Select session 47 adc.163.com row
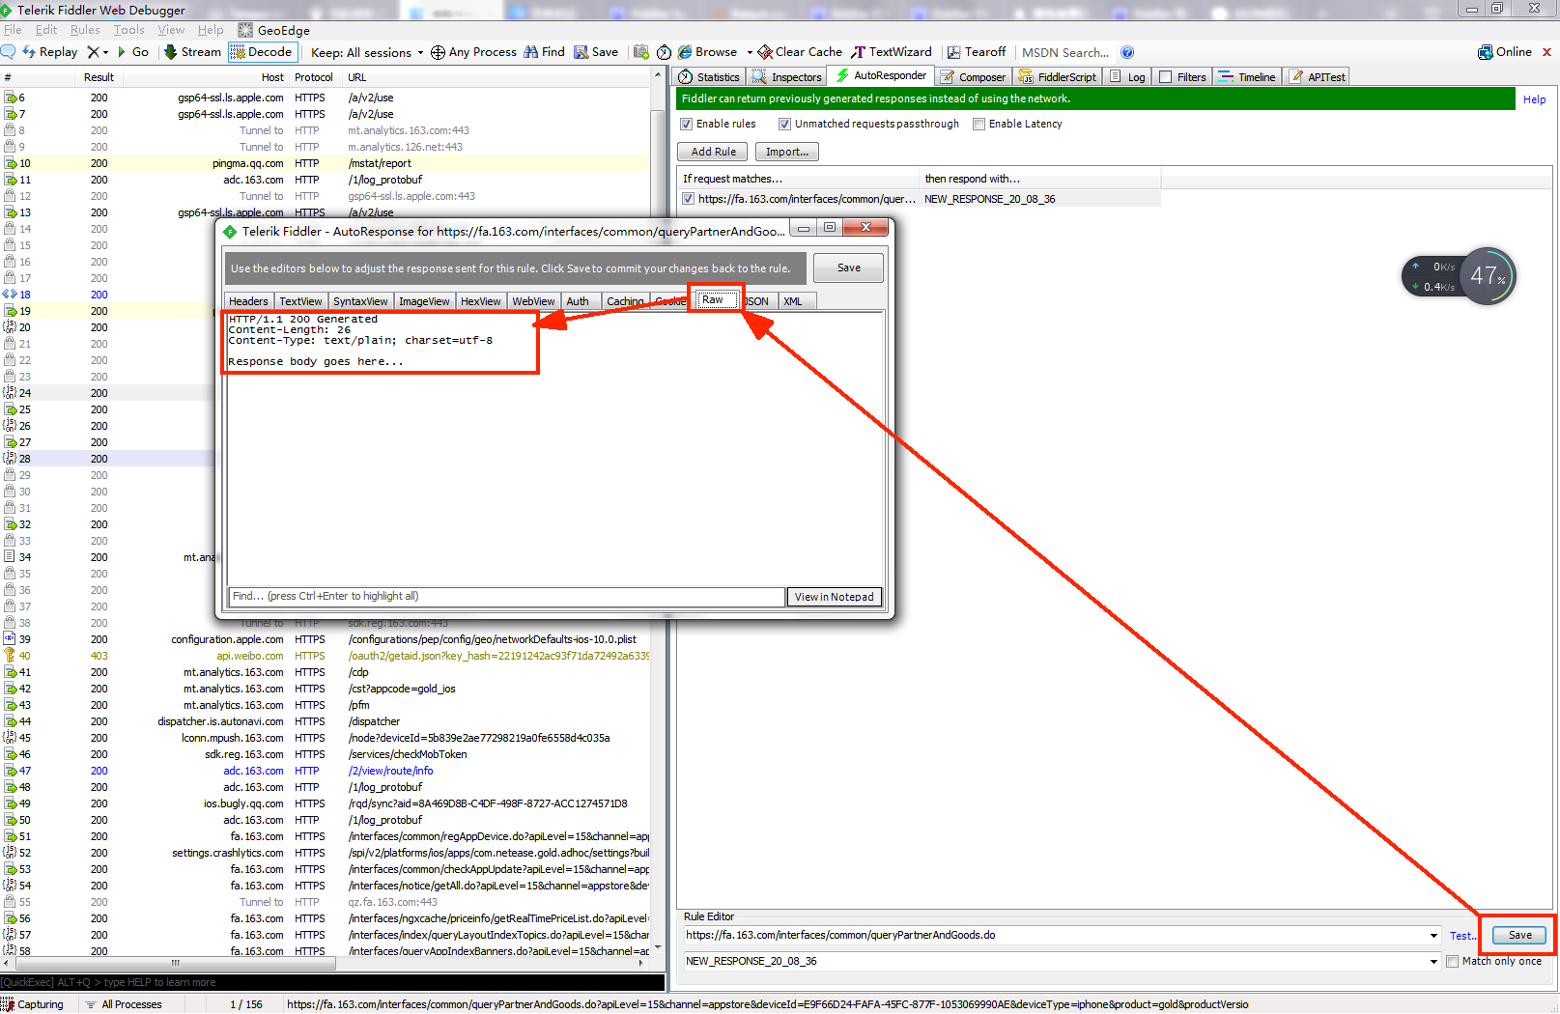Screen dimensions: 1560x1014 [326, 771]
